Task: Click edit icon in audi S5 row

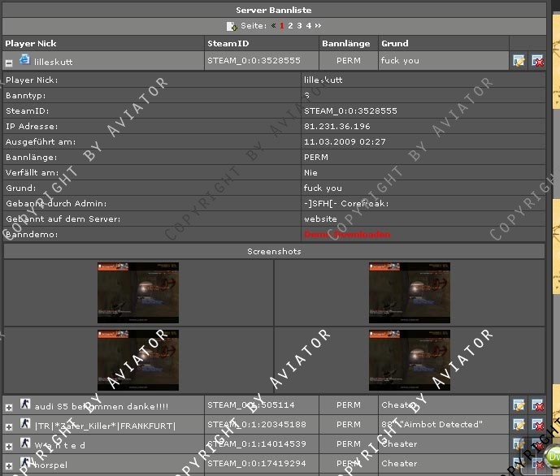Action: (x=519, y=405)
